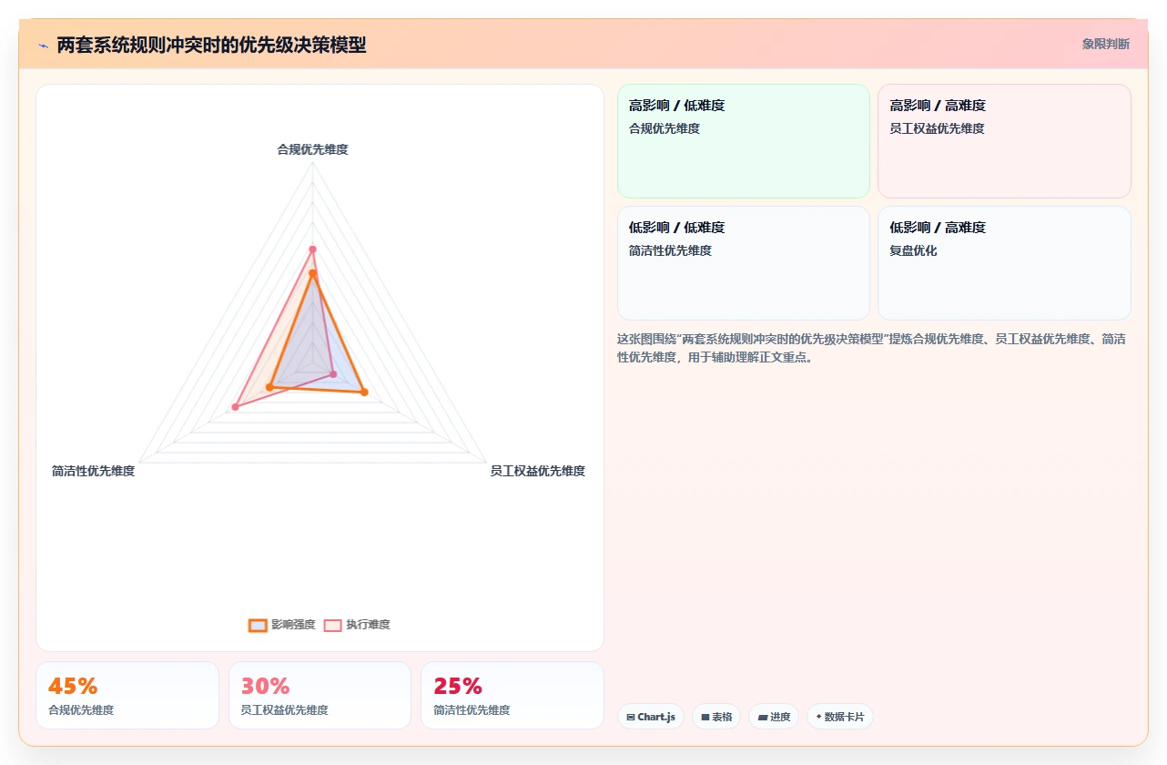
Task: Open the 高影响 / 高难度 quadrant card
Action: 1004,141
